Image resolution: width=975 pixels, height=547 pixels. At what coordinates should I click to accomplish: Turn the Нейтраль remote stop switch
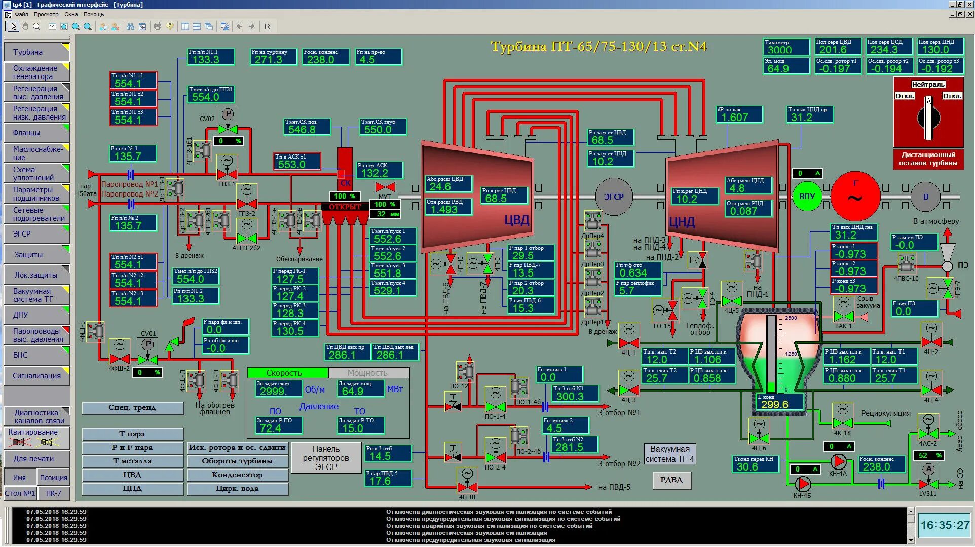tap(928, 118)
